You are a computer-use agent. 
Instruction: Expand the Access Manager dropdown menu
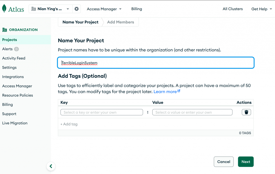click(104, 9)
